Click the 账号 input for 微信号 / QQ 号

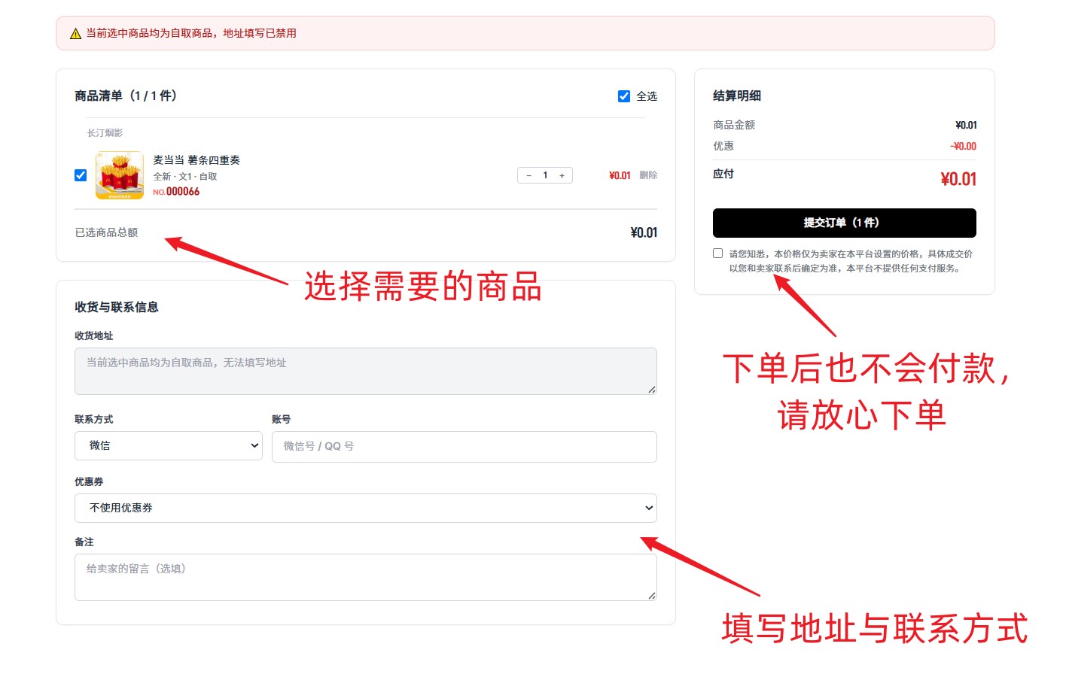click(x=464, y=446)
